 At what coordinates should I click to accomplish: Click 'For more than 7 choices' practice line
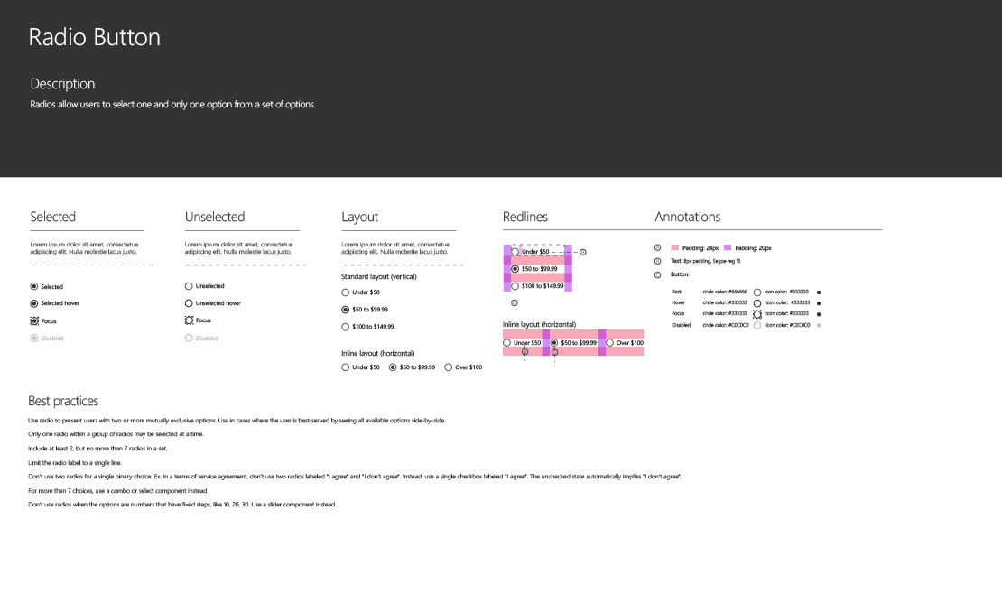point(117,491)
